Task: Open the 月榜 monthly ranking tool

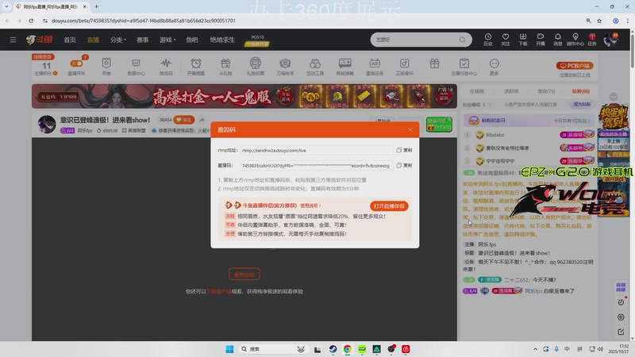Action: [x=106, y=67]
